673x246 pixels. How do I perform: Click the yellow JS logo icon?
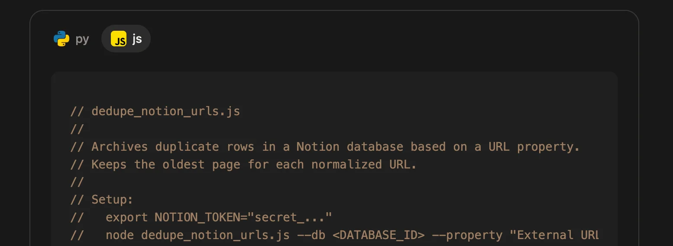click(119, 39)
